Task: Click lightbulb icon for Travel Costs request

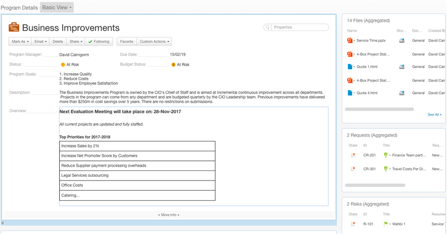Action: [x=385, y=169]
